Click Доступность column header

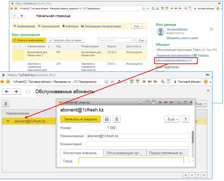(134, 46)
